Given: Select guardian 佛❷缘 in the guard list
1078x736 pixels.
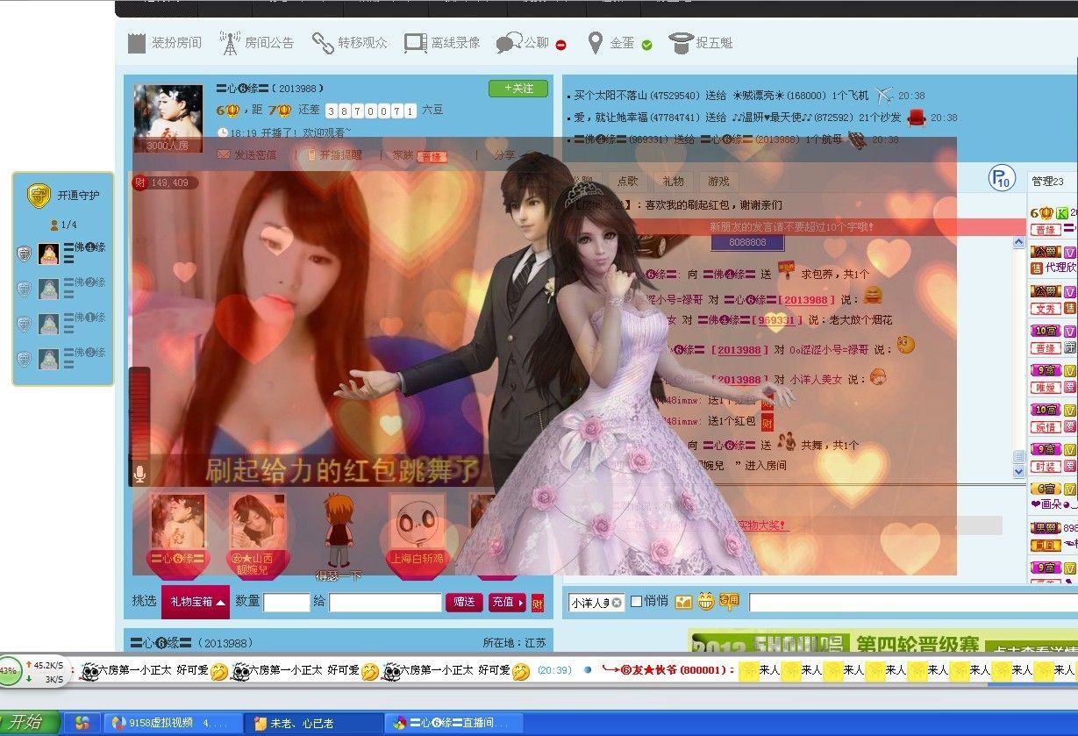Looking at the screenshot, I should (x=63, y=289).
